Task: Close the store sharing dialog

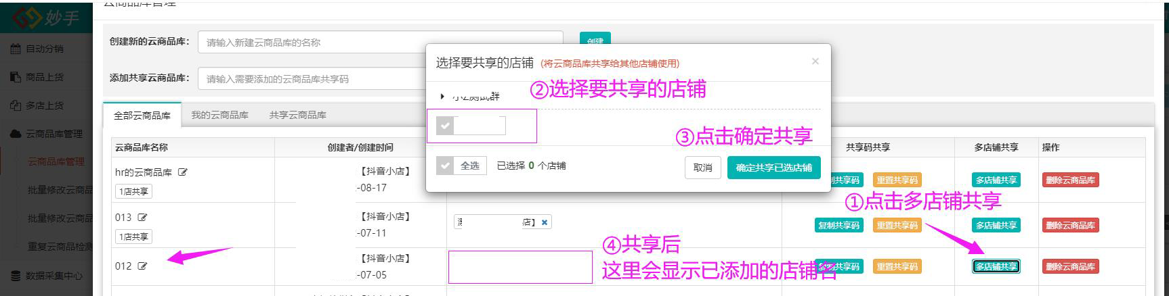Action: click(x=815, y=61)
